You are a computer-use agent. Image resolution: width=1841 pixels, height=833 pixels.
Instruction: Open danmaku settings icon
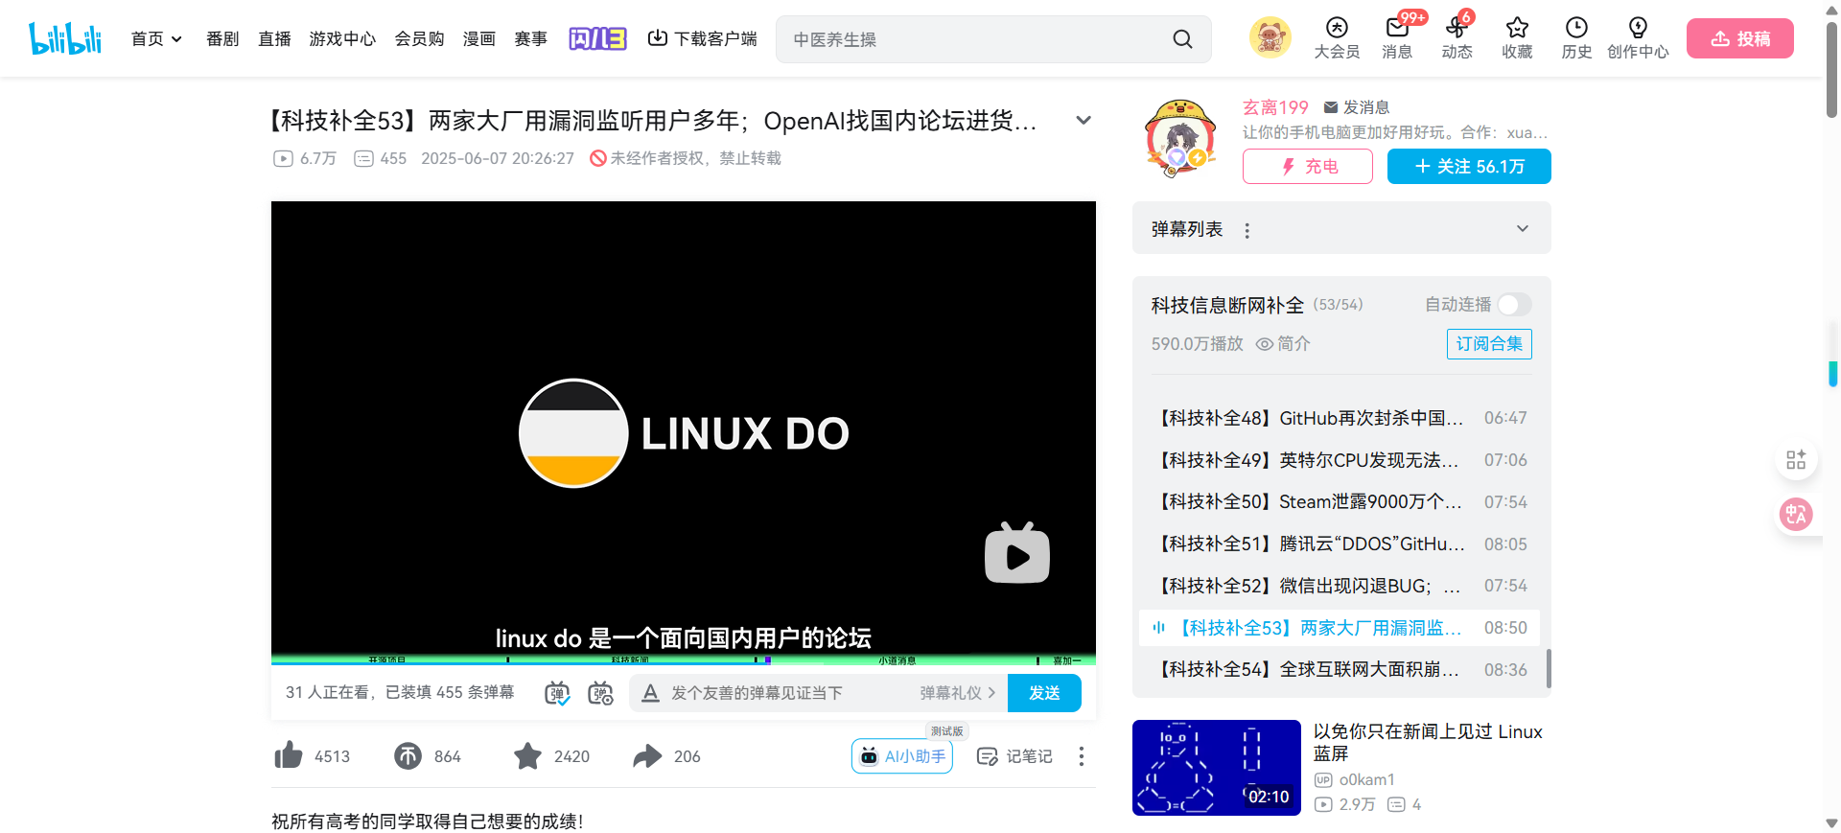[x=601, y=693]
